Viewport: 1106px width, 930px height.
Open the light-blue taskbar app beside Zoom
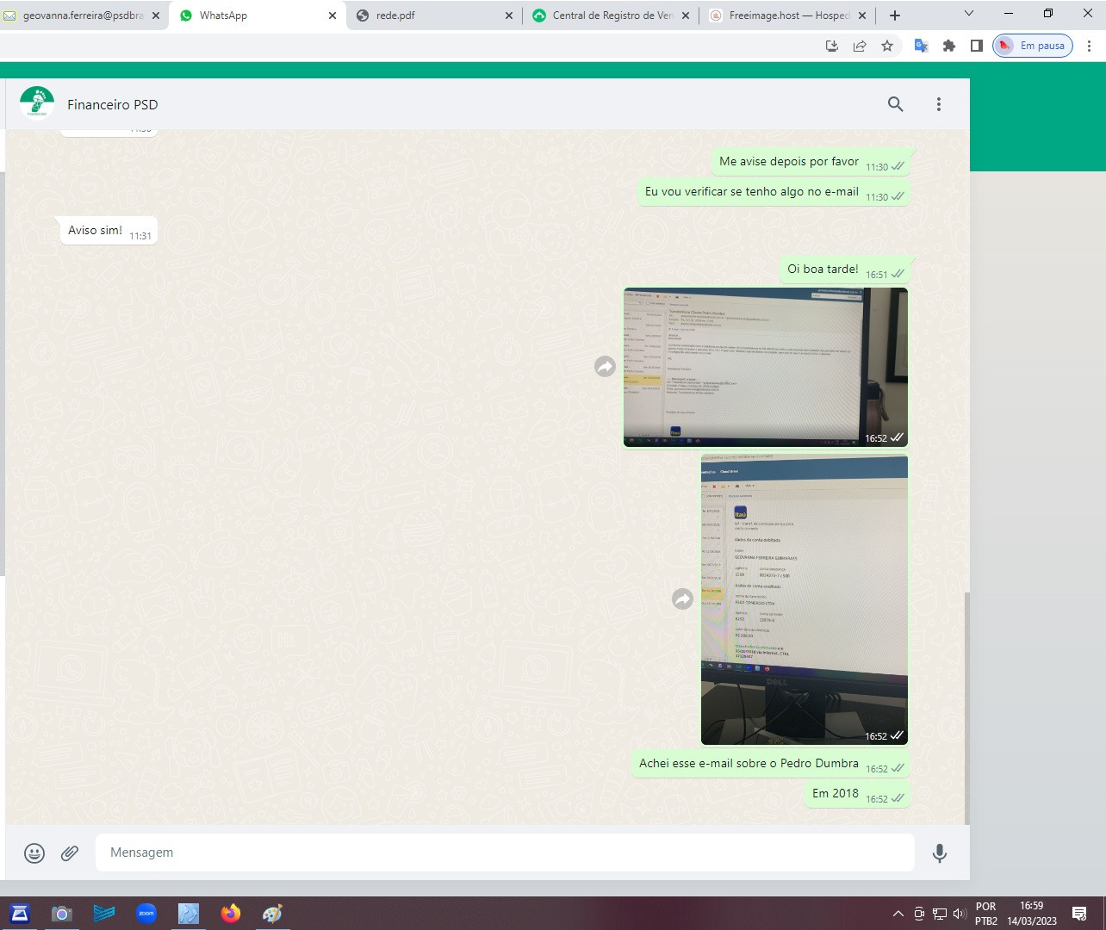click(x=189, y=914)
